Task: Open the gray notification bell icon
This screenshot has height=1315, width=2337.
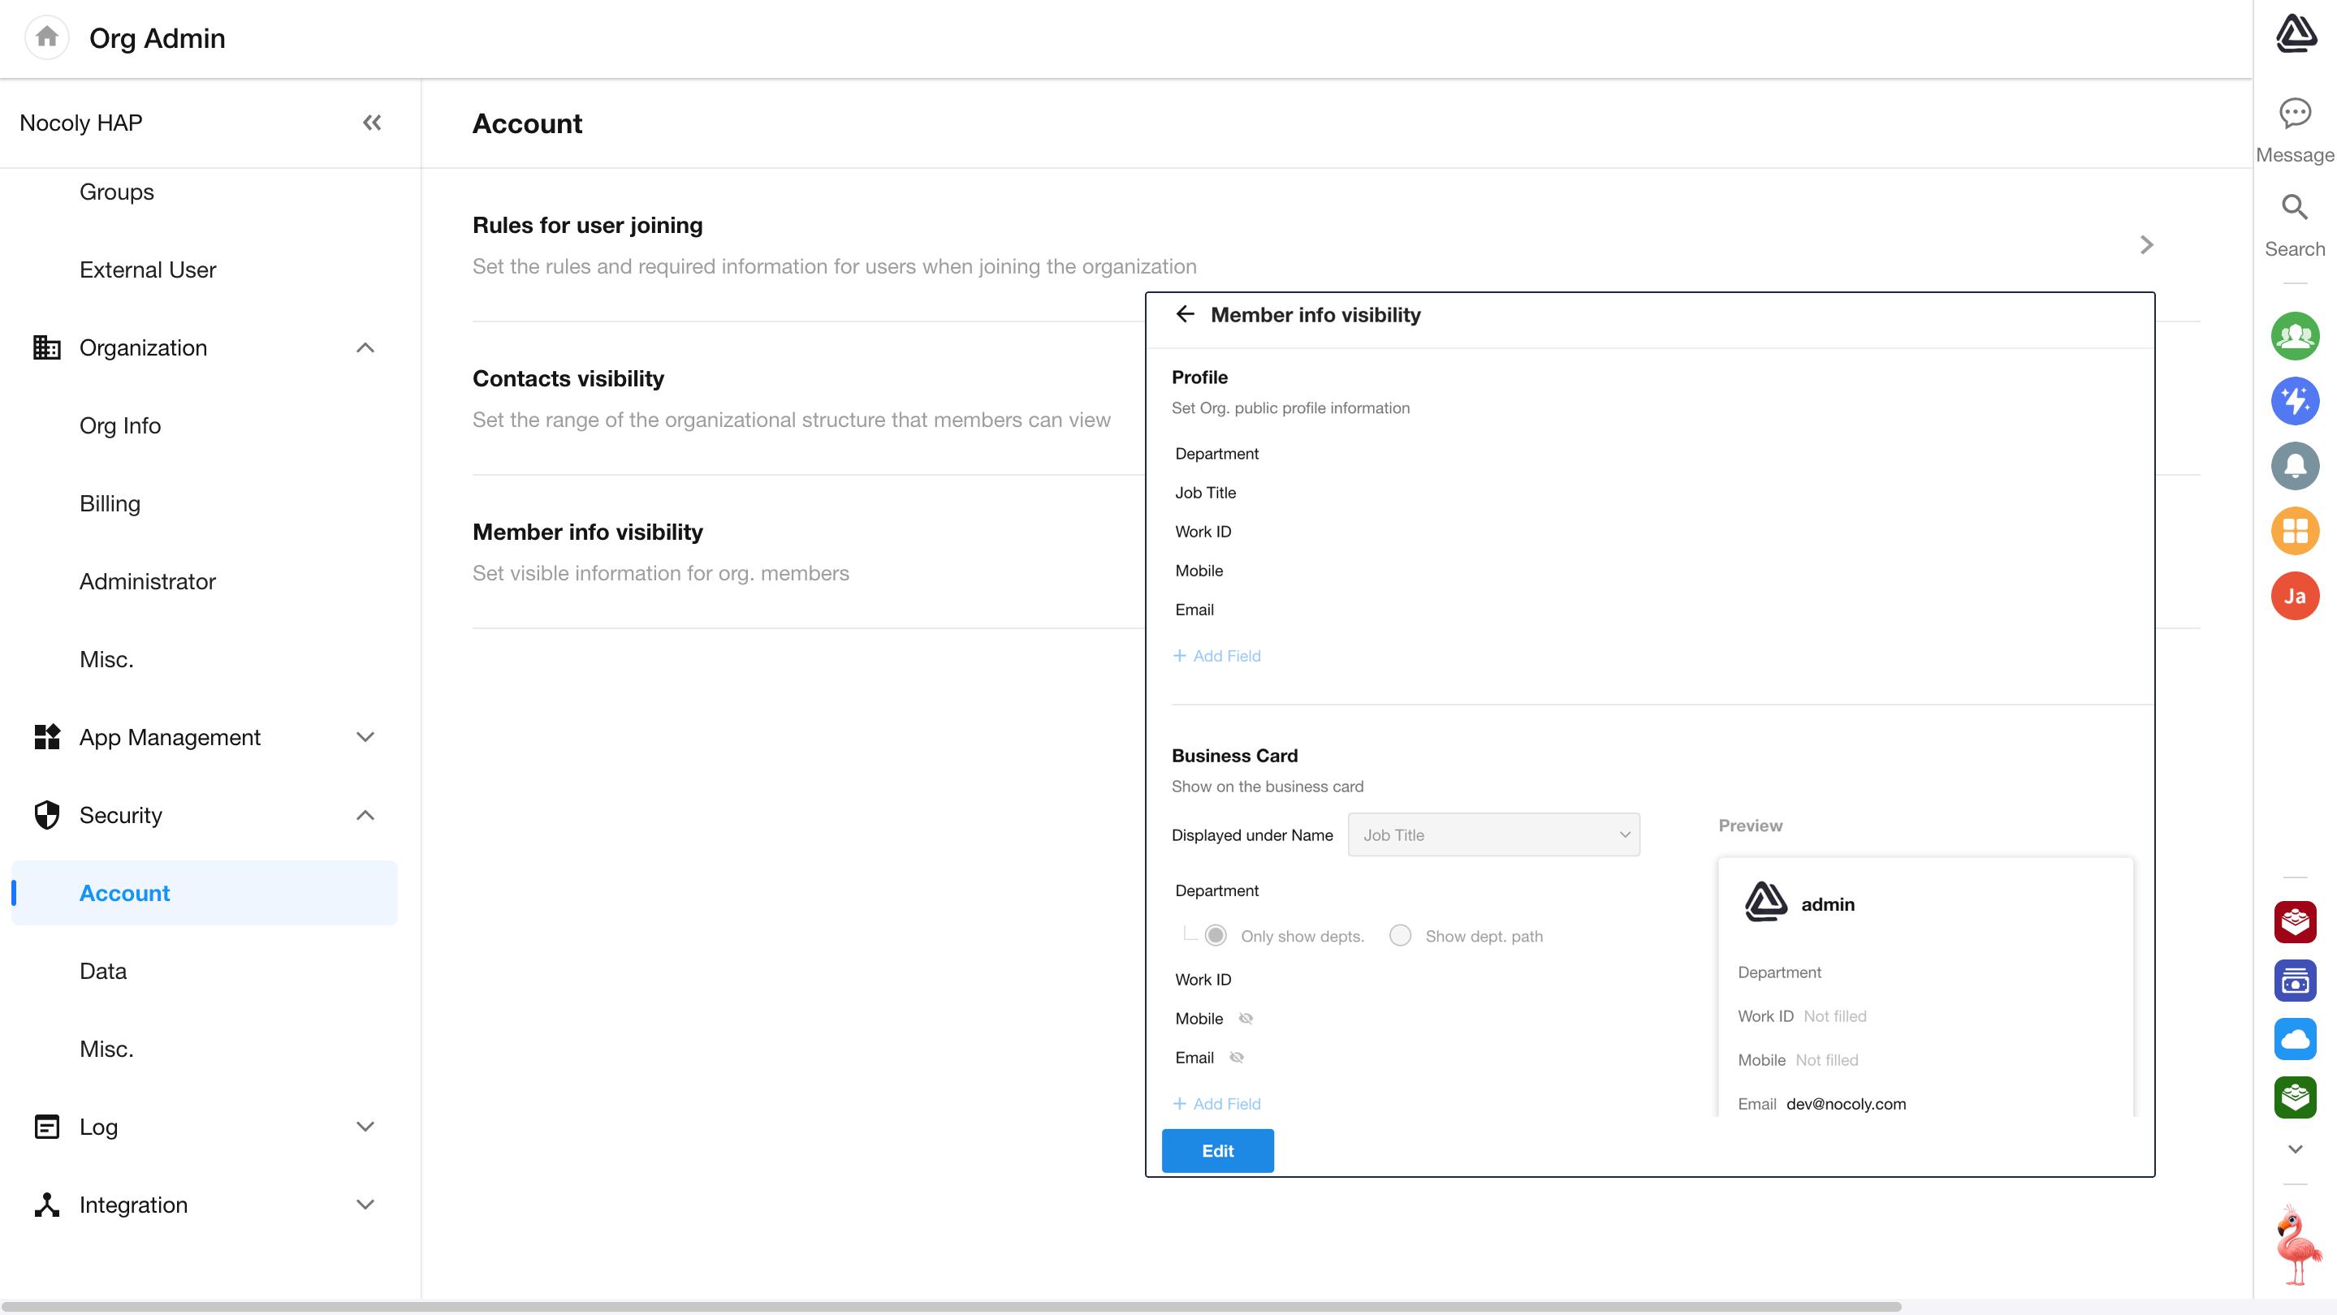Action: tap(2294, 466)
